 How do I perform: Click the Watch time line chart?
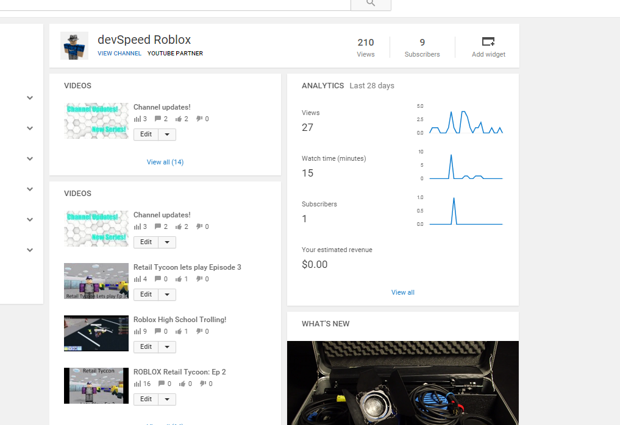click(466, 167)
